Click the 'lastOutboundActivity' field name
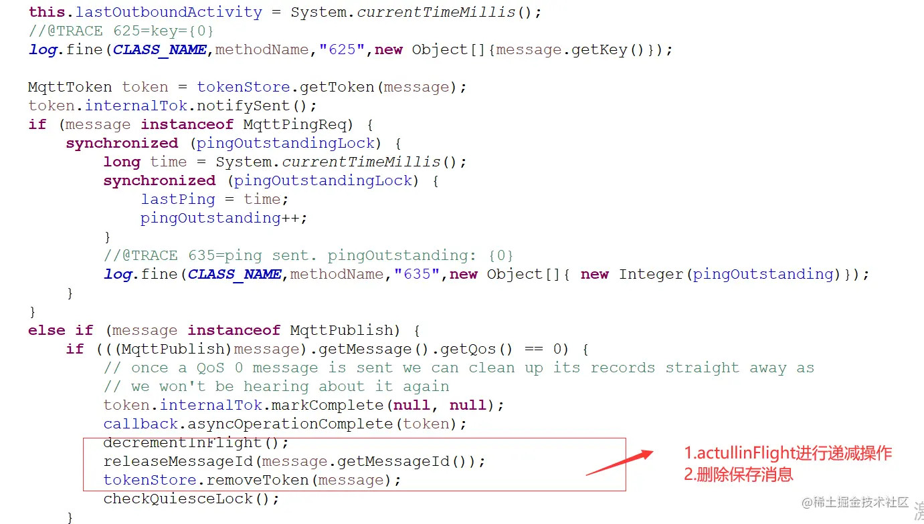 pyautogui.click(x=169, y=12)
